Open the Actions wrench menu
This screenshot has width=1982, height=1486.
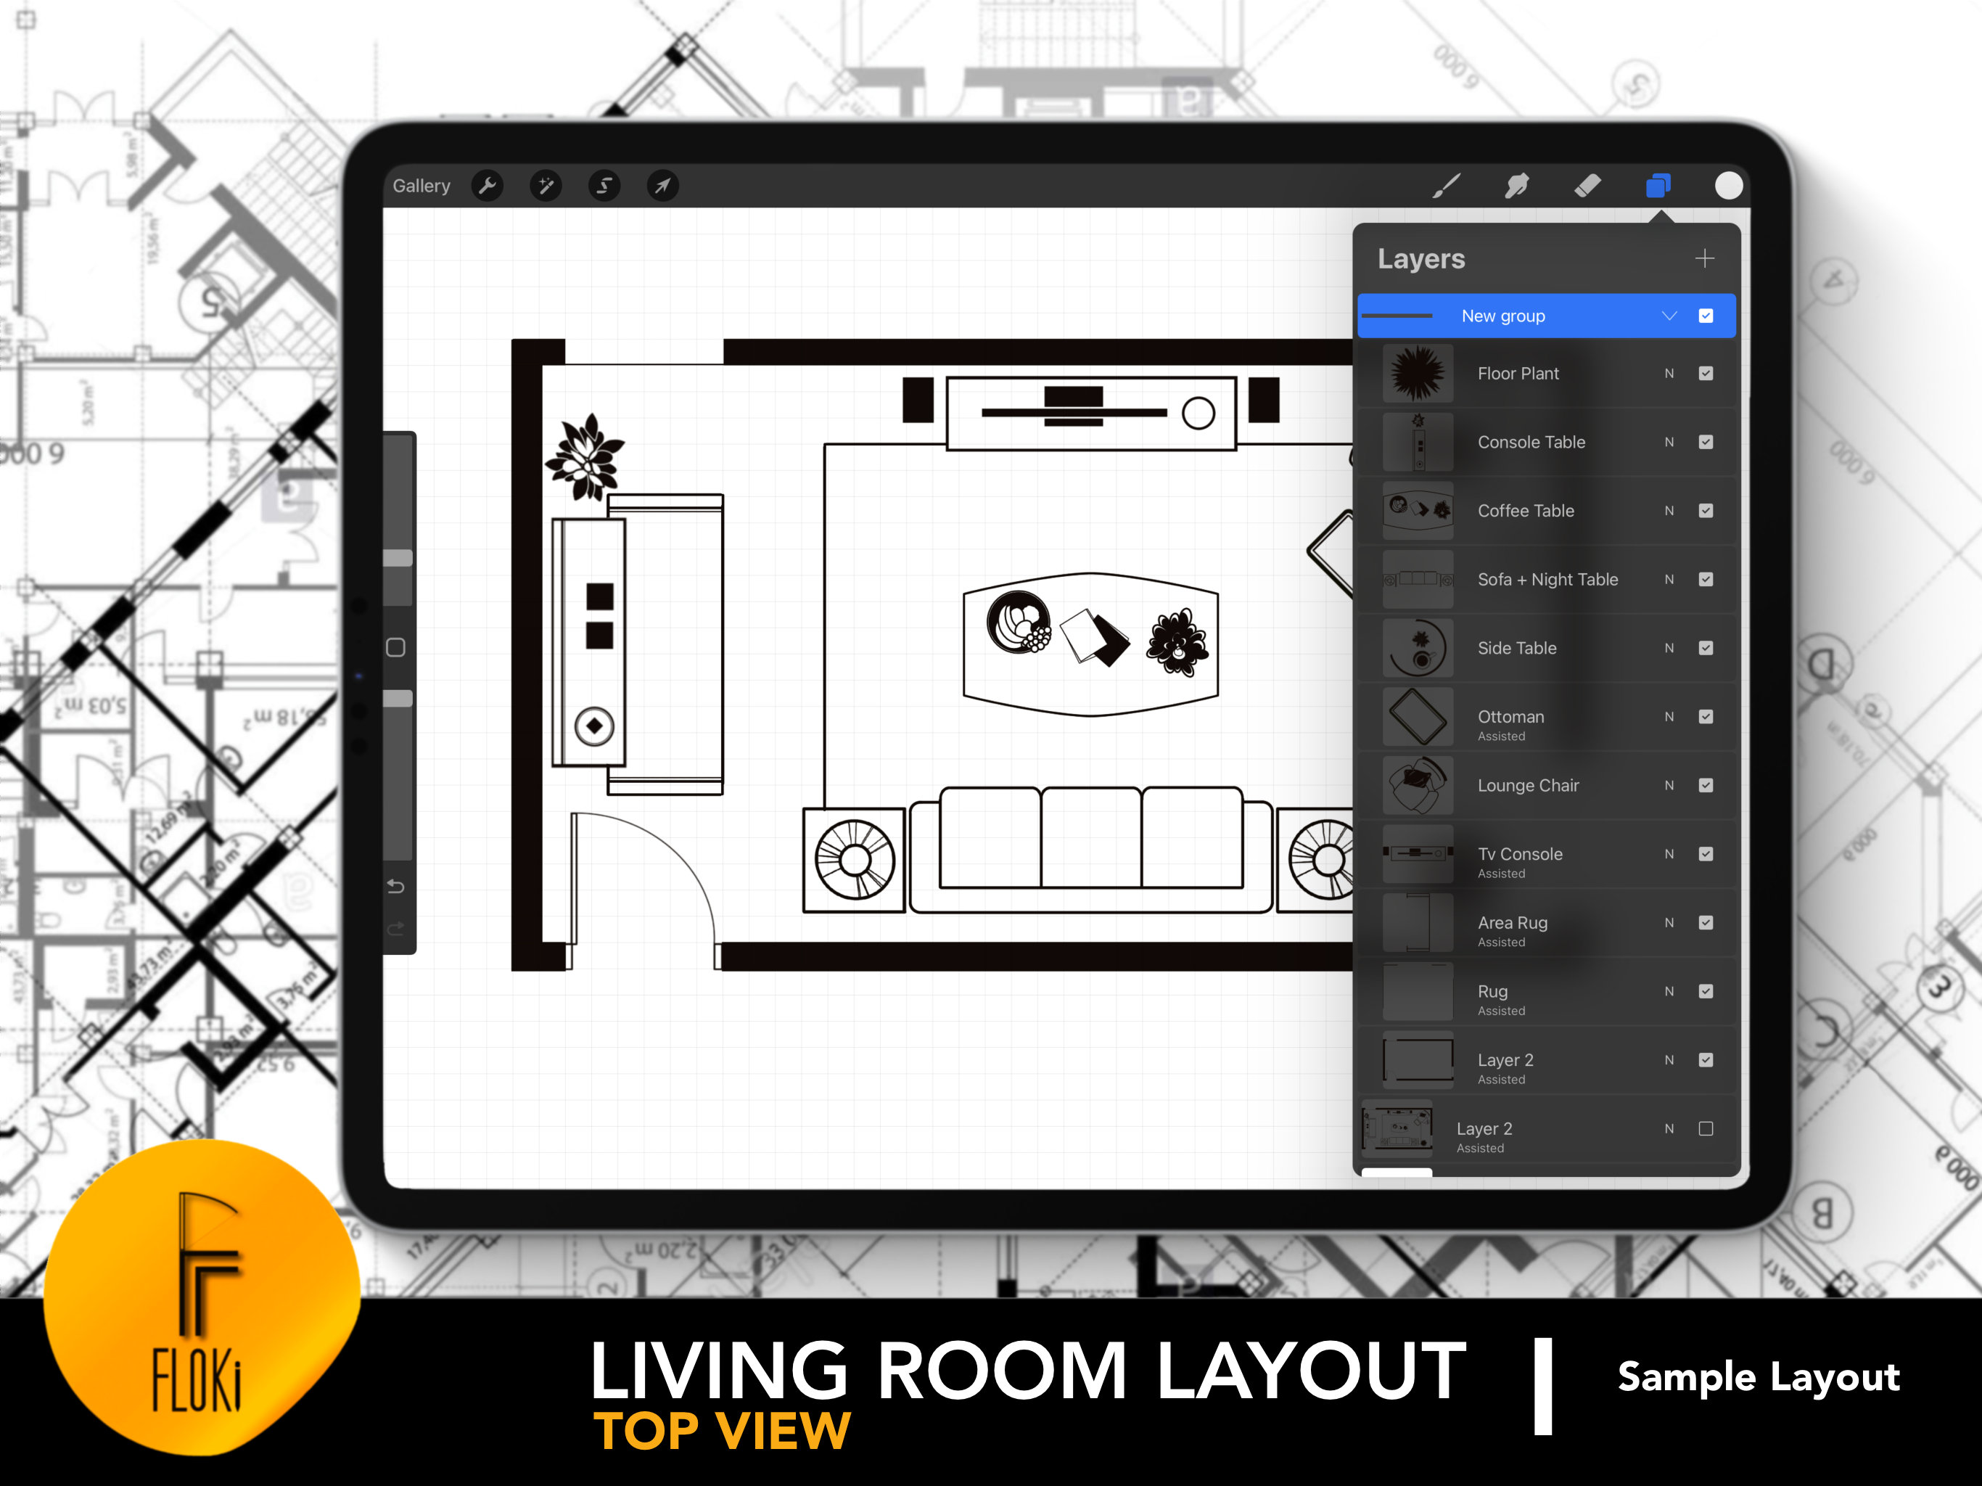488,186
